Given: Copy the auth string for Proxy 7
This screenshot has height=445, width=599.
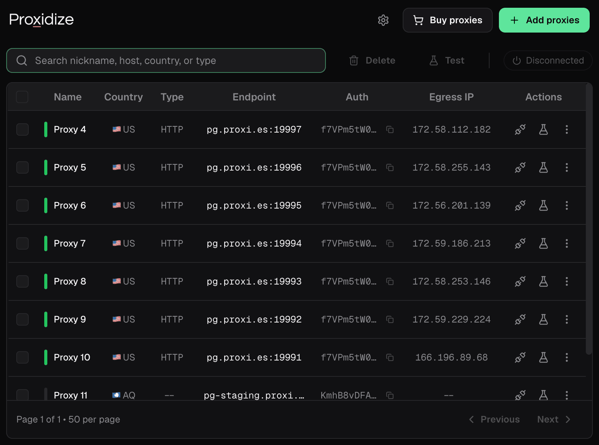Looking at the screenshot, I should tap(390, 244).
